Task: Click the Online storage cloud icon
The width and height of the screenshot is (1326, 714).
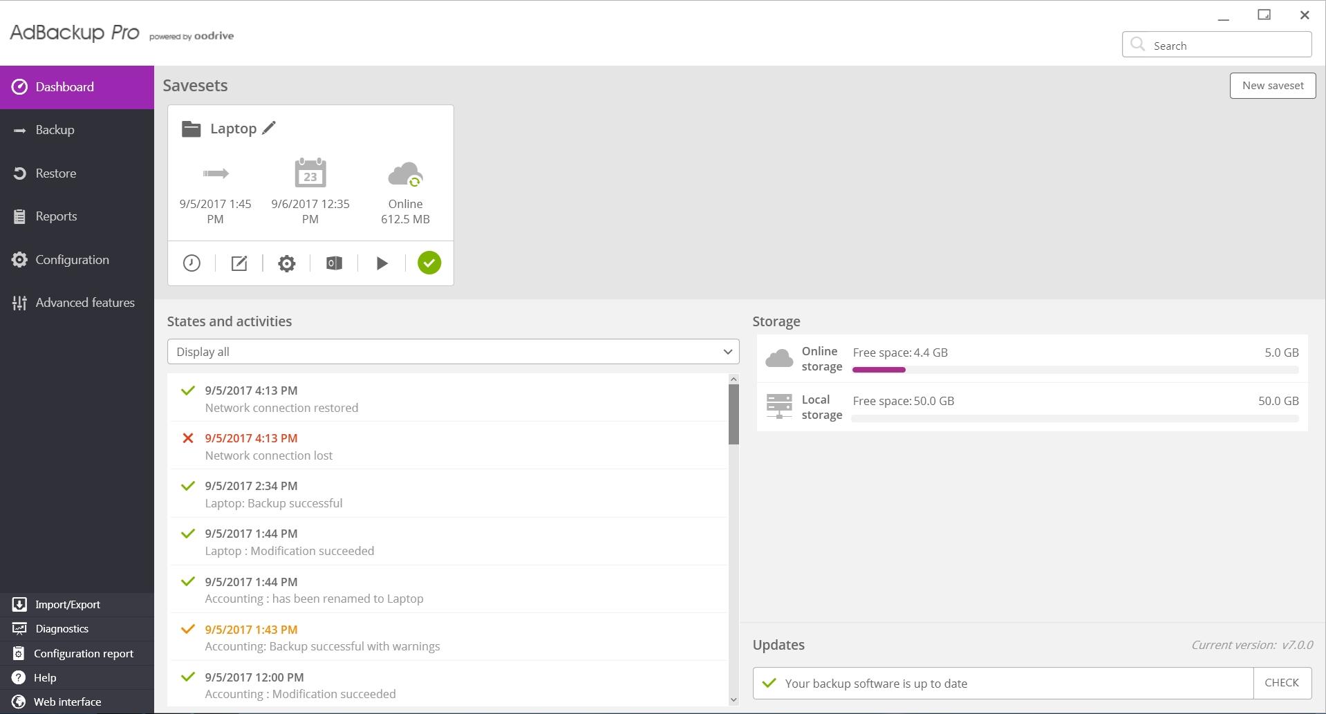Action: click(x=779, y=358)
